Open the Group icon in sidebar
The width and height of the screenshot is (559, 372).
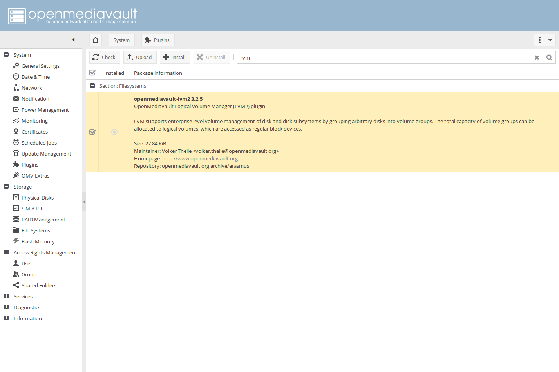(16, 274)
